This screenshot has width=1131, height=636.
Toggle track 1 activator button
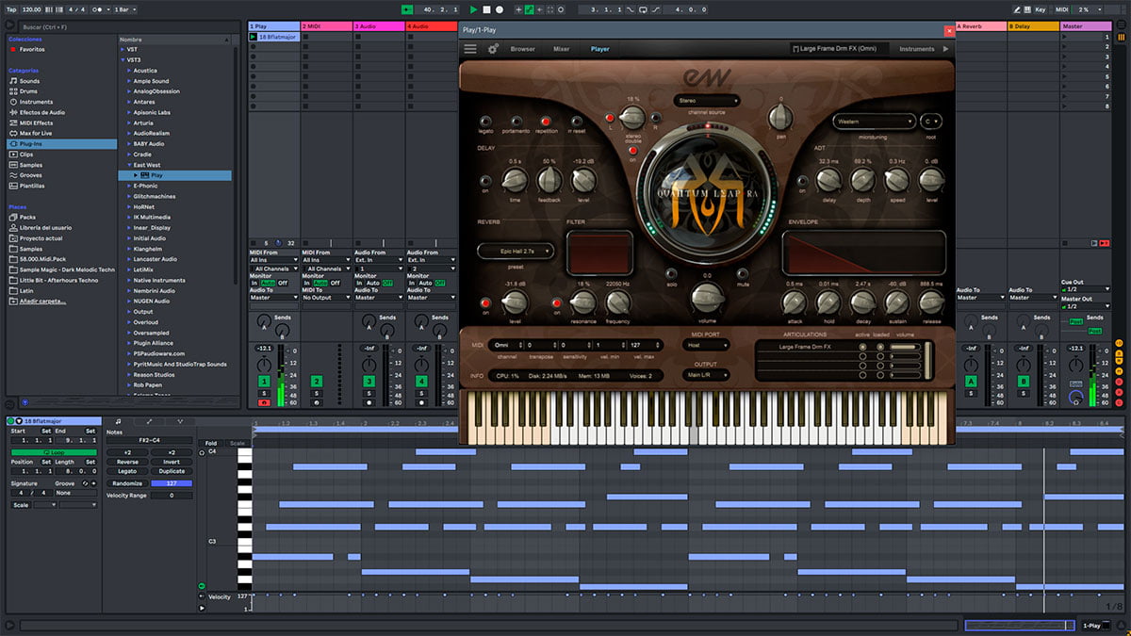click(x=264, y=380)
